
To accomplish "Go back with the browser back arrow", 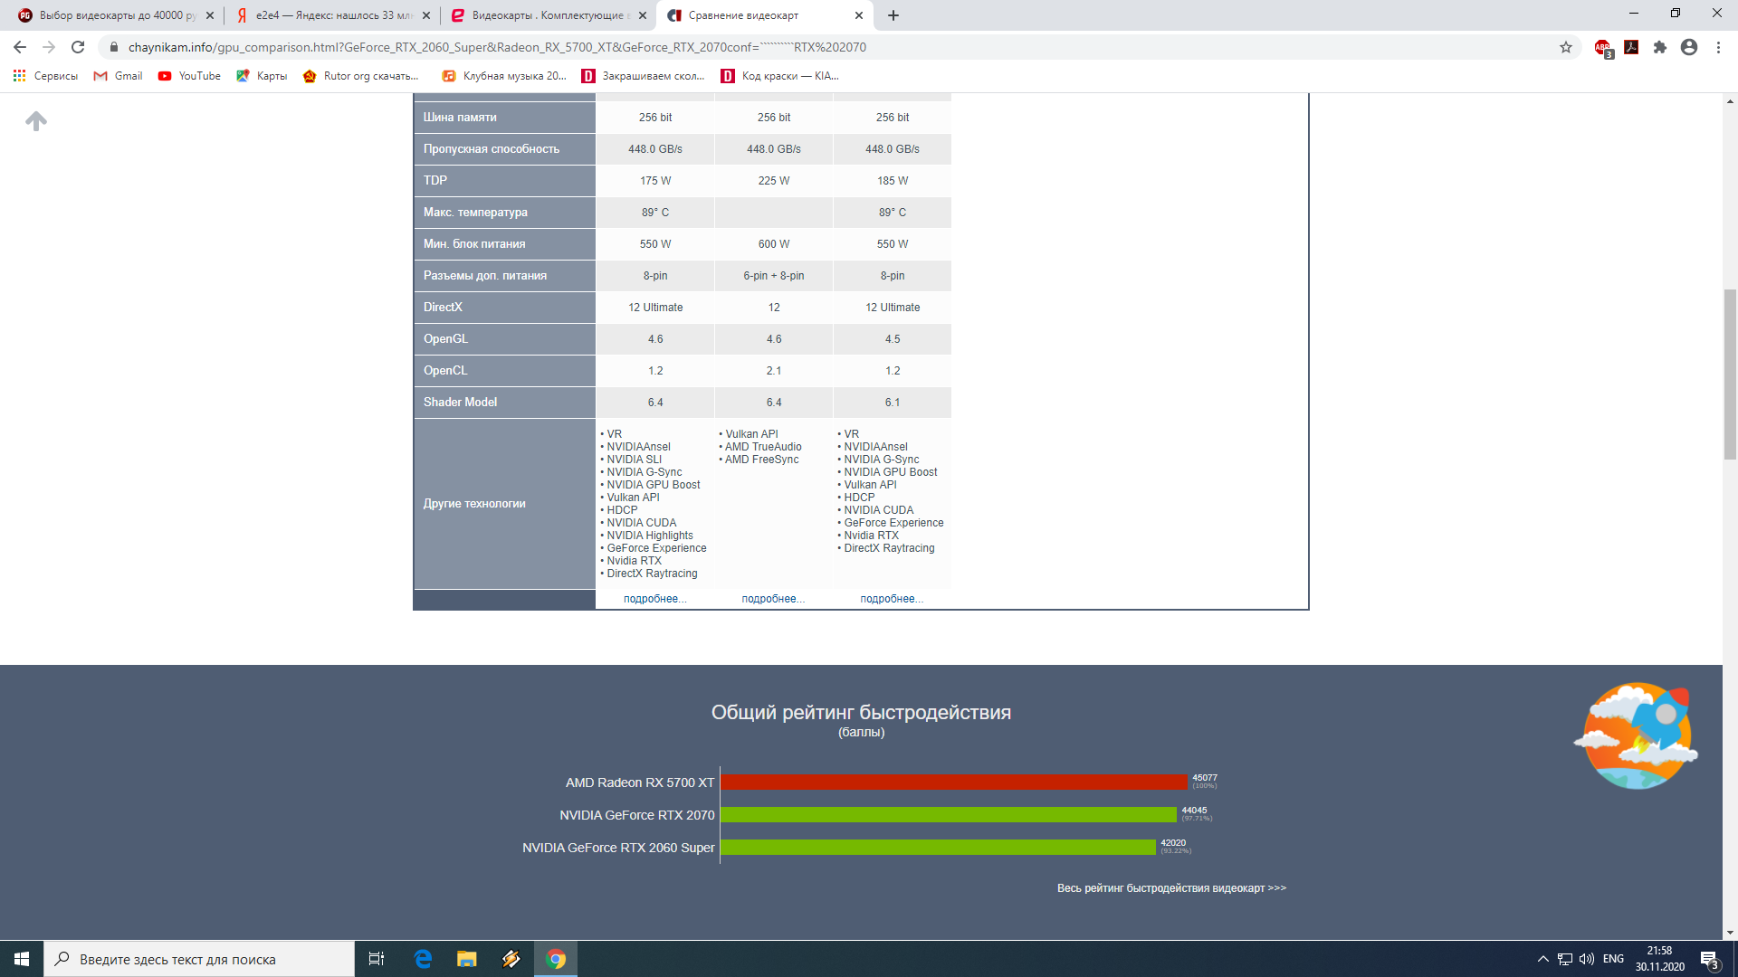I will (x=20, y=47).
